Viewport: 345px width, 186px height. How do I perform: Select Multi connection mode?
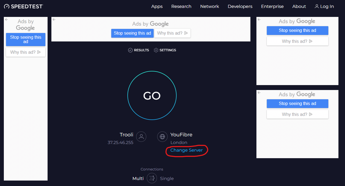click(138, 178)
